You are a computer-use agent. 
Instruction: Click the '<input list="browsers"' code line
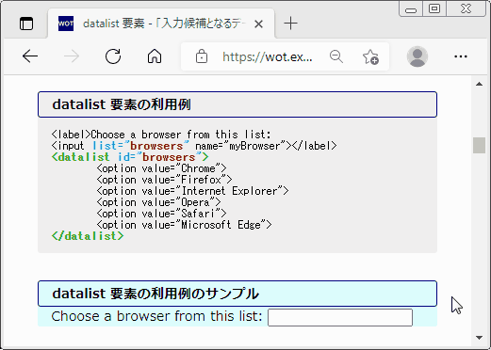click(194, 146)
